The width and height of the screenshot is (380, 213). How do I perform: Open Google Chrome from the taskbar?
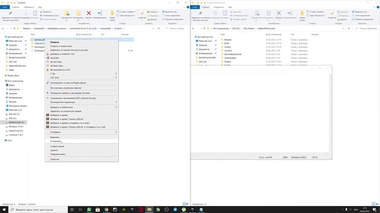coord(106,209)
